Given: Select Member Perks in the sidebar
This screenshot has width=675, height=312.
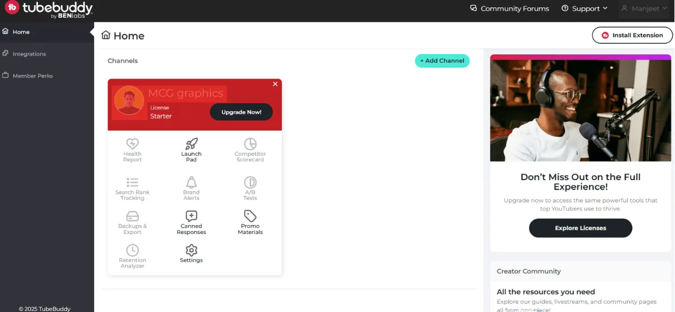Looking at the screenshot, I should (47, 76).
